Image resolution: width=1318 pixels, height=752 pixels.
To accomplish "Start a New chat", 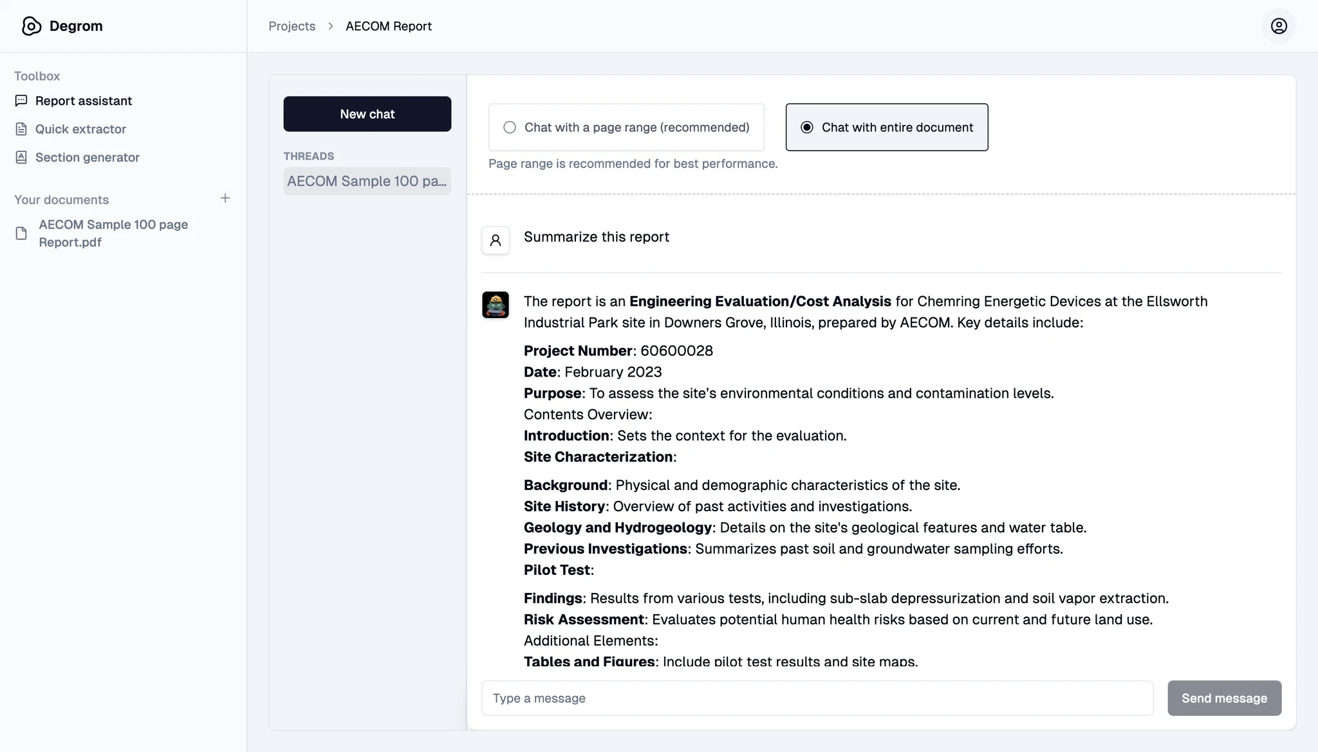I will (367, 114).
